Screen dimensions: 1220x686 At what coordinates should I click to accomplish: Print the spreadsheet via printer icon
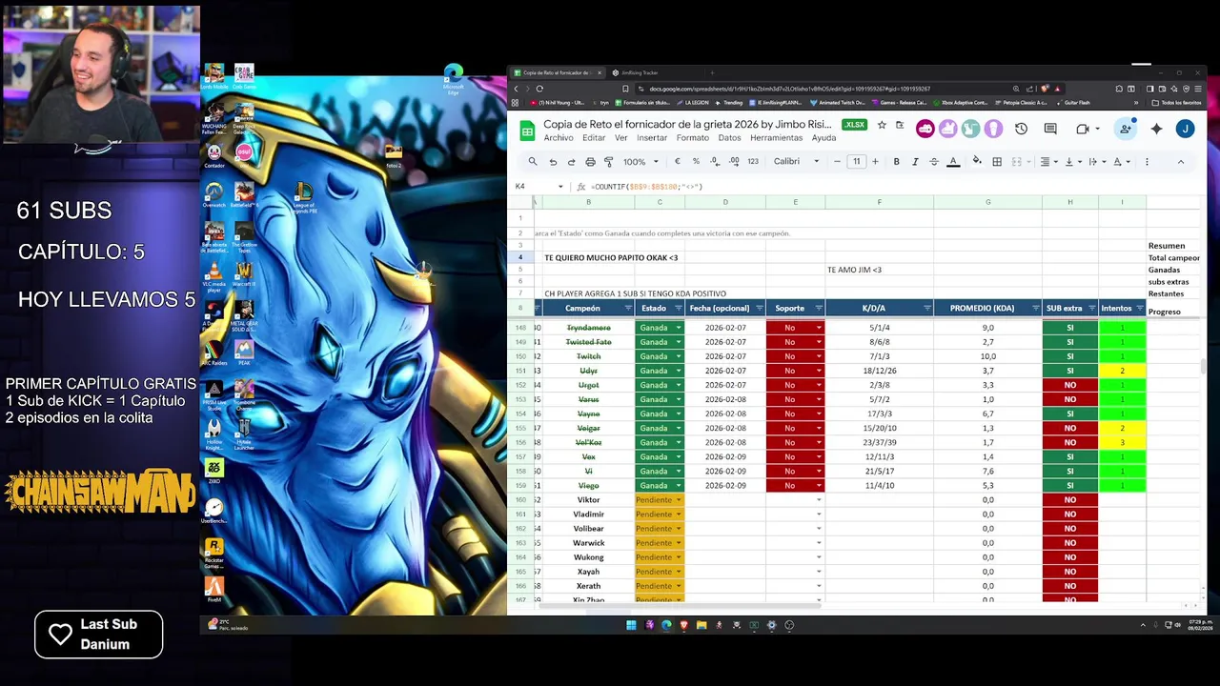(590, 162)
